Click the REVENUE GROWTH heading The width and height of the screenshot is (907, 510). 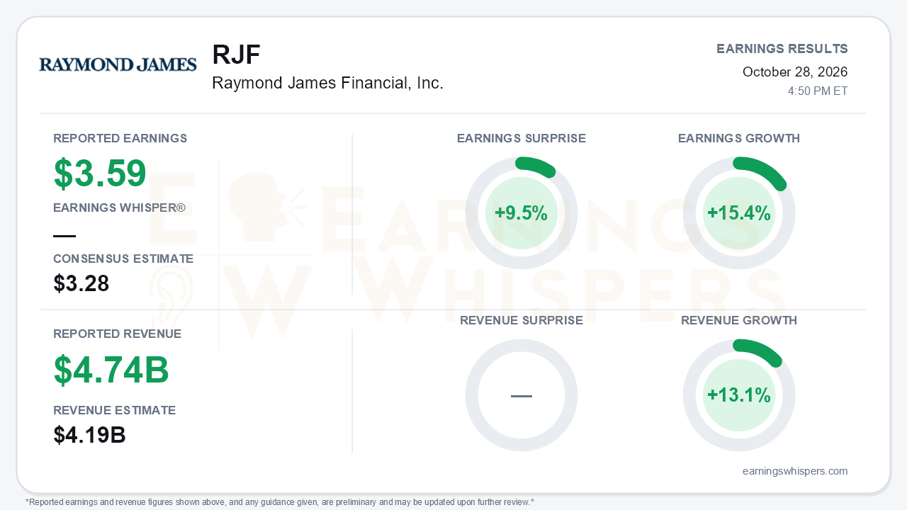(739, 321)
